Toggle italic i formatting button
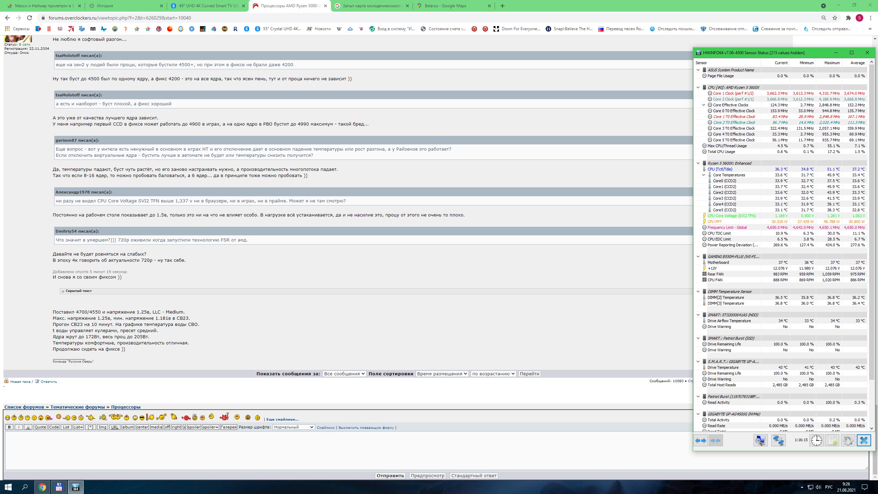The height and width of the screenshot is (494, 878). [x=19, y=427]
